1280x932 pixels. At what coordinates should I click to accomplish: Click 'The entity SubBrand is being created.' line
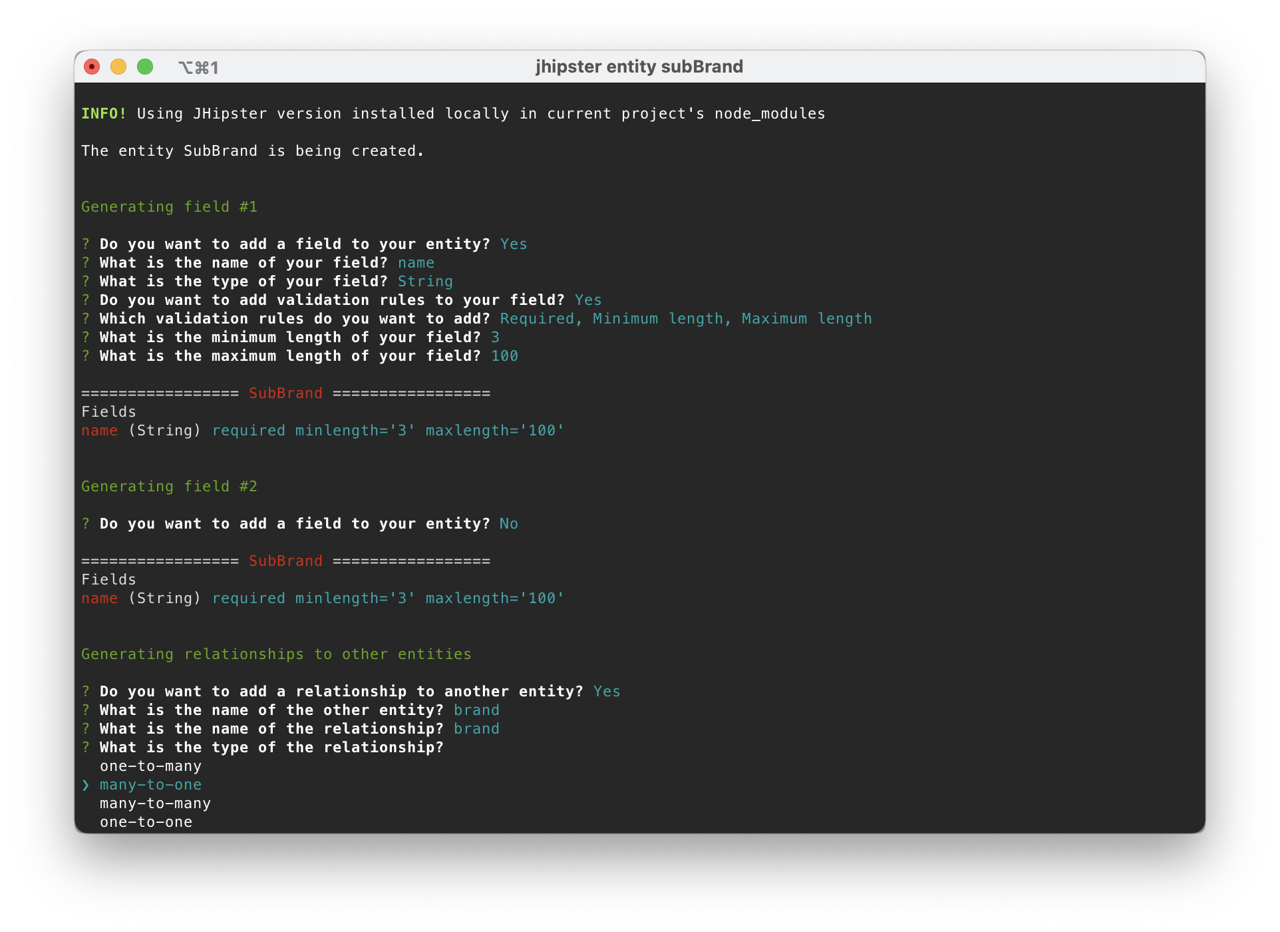[252, 151]
